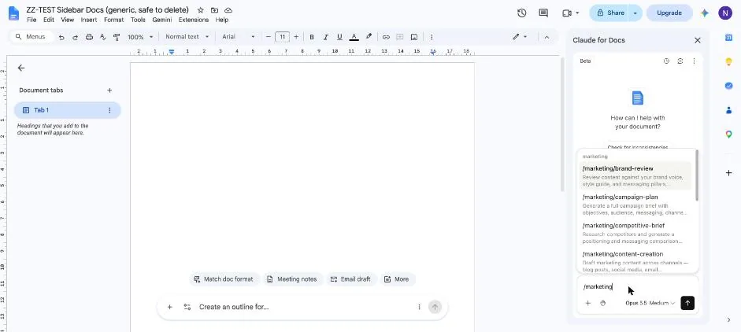Viewport: 741px width, 332px height.
Task: Go to Docs home icon
Action: pyautogui.click(x=13, y=13)
